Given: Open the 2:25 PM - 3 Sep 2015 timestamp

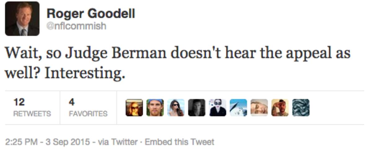Looking at the screenshot, I should click(x=48, y=142).
